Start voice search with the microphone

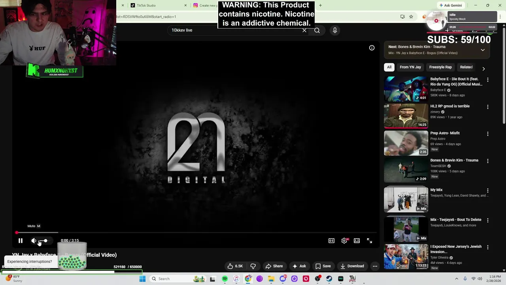335,30
